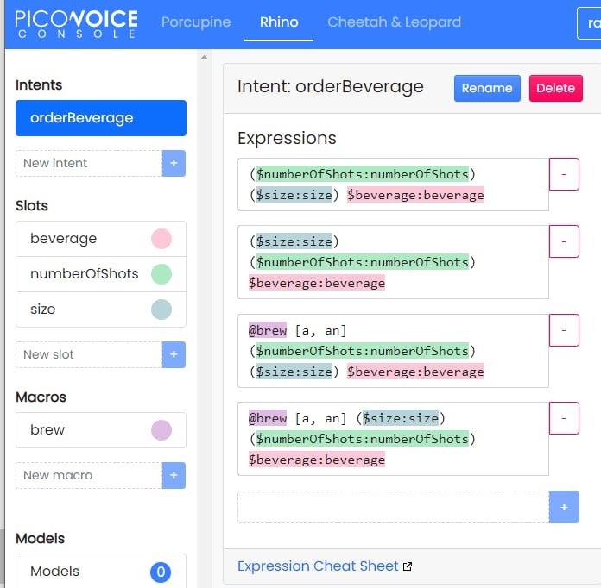Select the Rhino tab

(279, 22)
